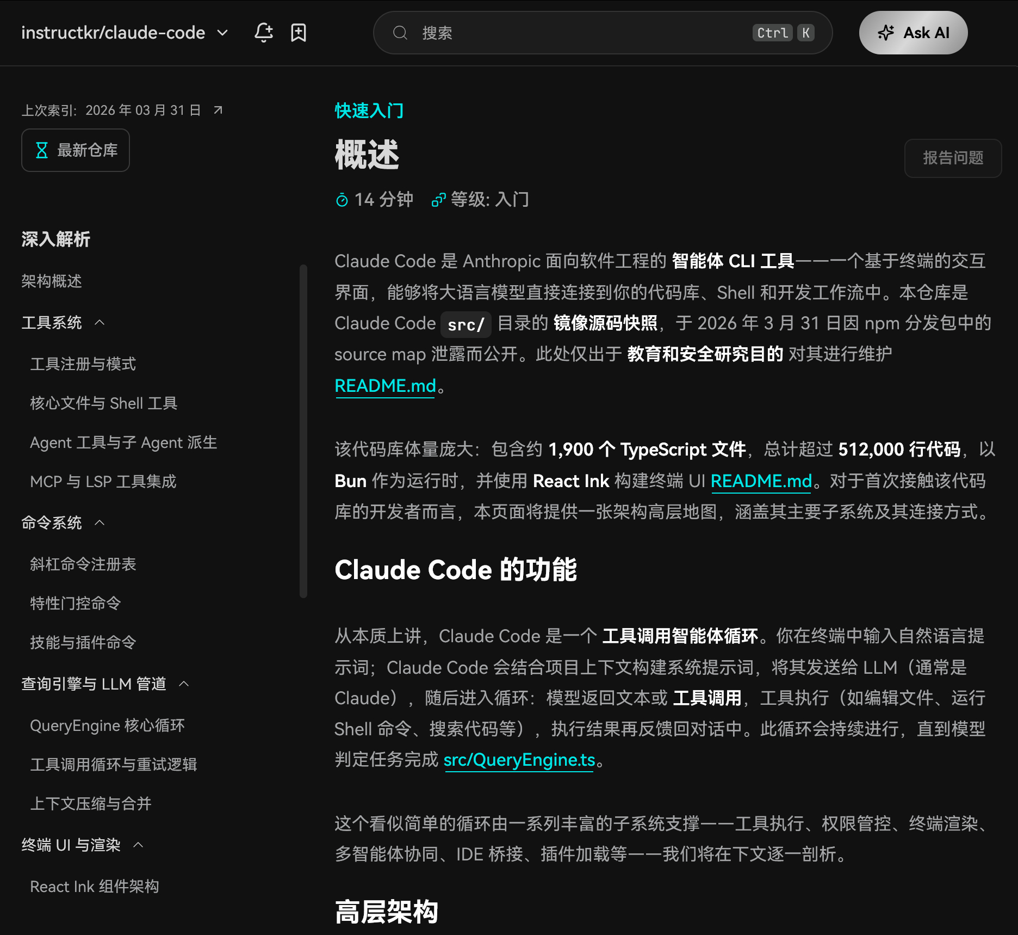Open the instructkr/claude-code repository dropdown
This screenshot has width=1018, height=935.
[223, 33]
